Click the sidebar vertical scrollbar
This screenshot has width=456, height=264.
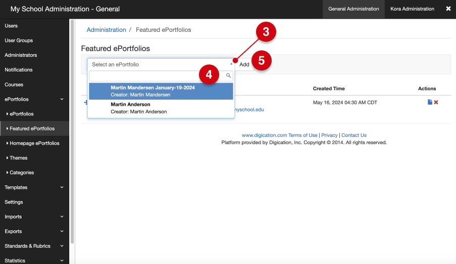click(72, 131)
